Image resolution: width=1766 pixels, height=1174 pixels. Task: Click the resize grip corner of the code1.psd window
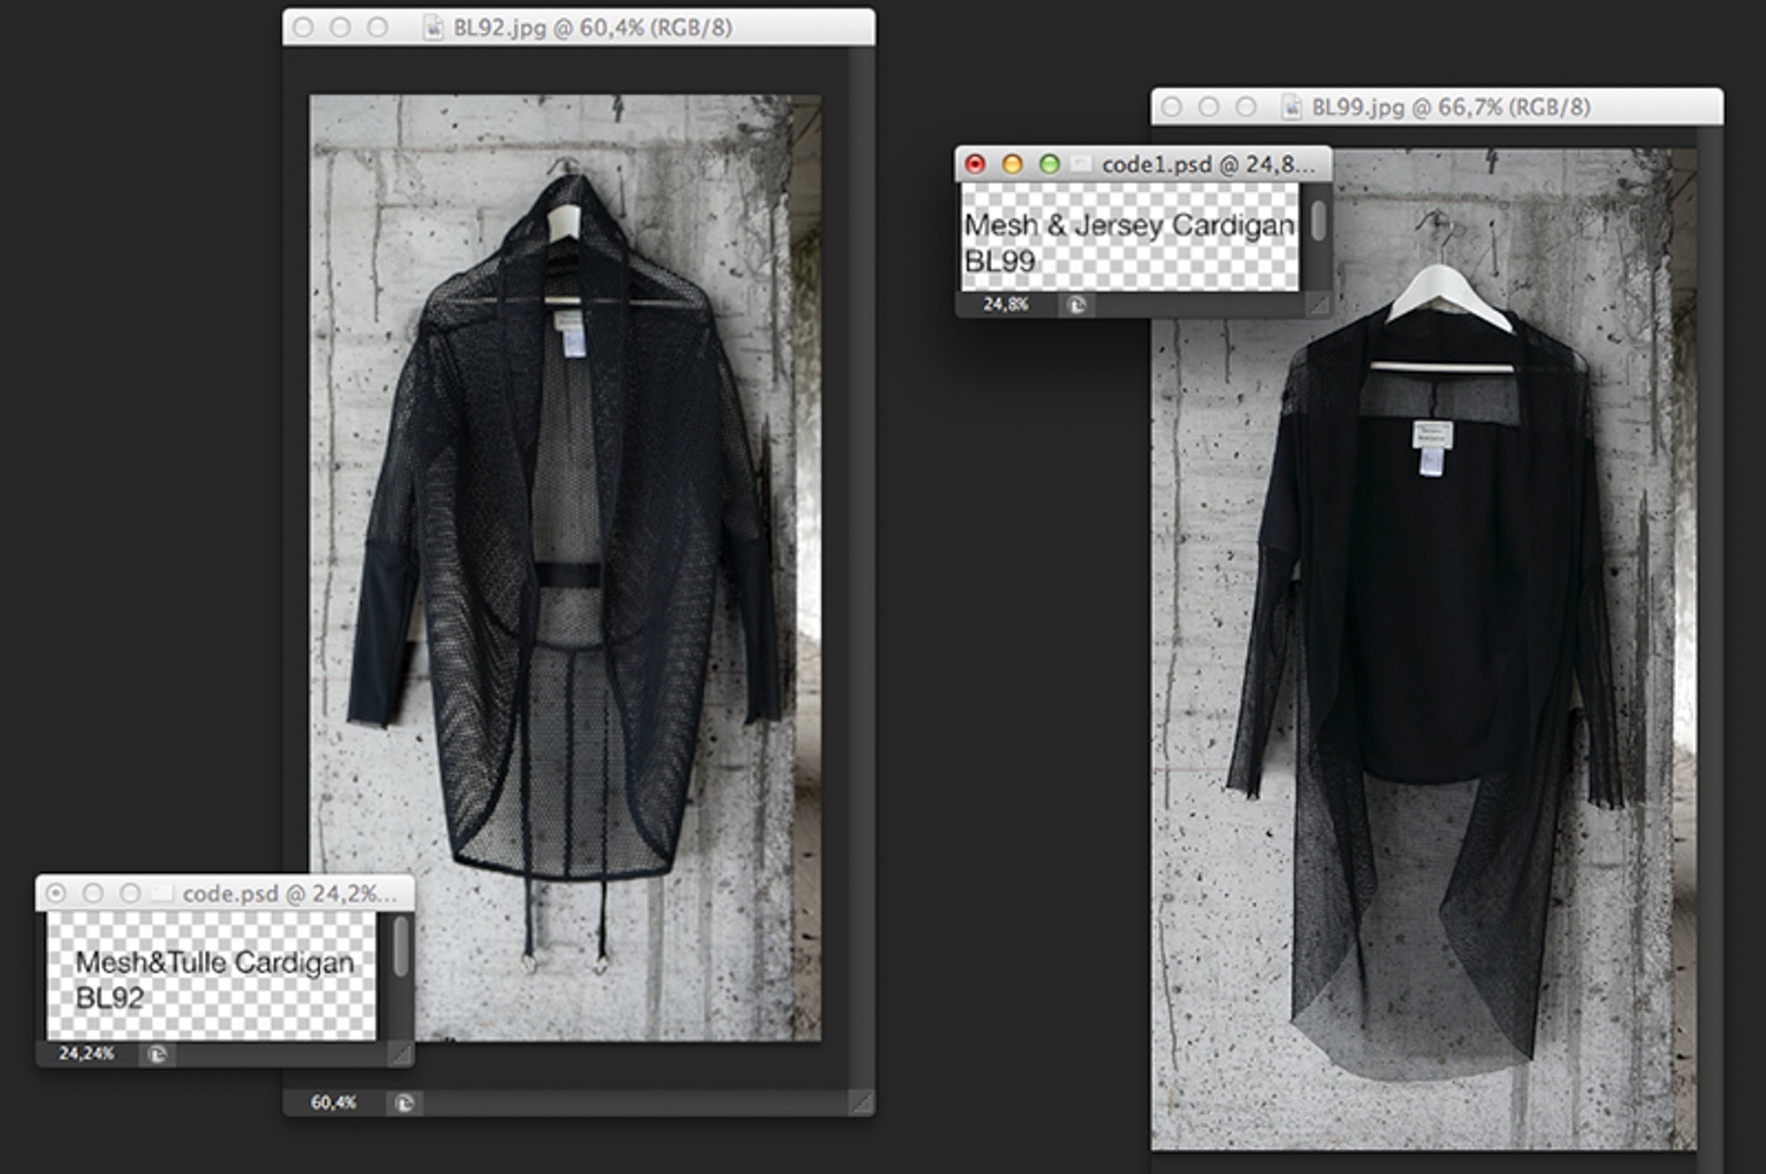coord(1317,305)
